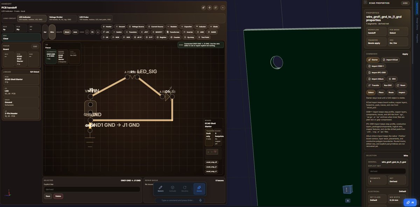The width and height of the screenshot is (420, 207).
Task: Add a NOR gate
Action: [x=115, y=37]
